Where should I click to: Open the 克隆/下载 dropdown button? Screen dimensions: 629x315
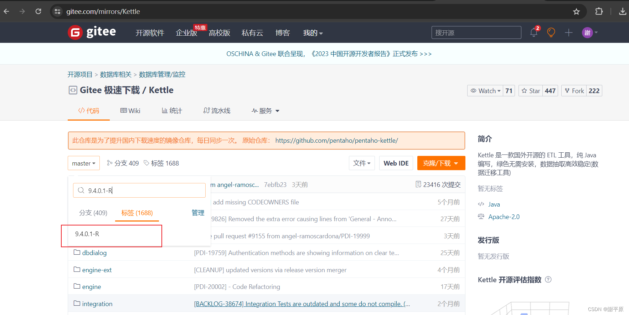[441, 163]
